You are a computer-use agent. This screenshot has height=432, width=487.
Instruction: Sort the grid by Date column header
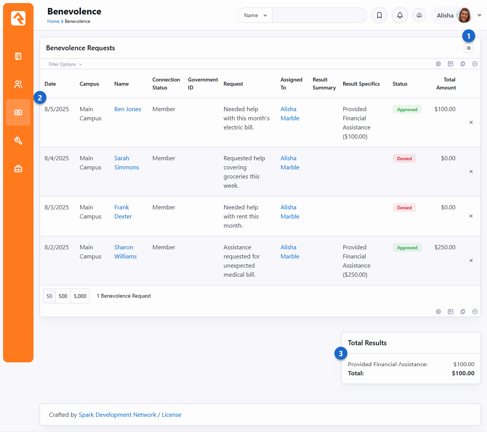click(x=50, y=84)
